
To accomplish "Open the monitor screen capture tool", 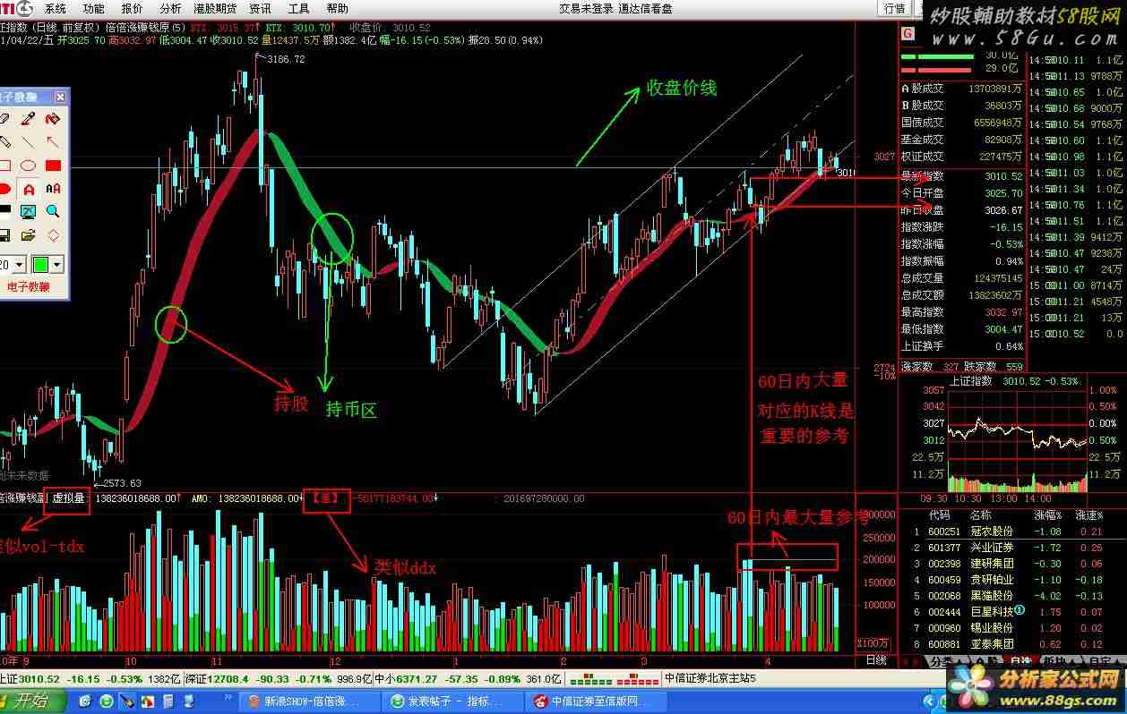I will (29, 211).
